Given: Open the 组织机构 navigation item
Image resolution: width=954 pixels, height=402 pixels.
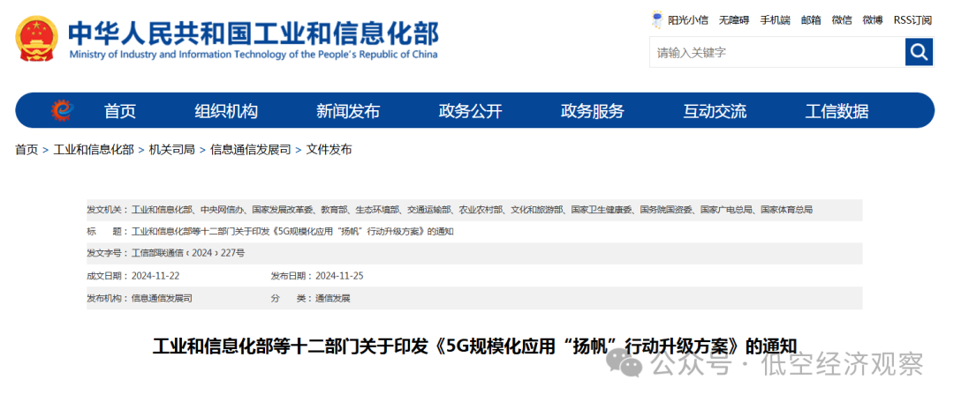Looking at the screenshot, I should 226,111.
